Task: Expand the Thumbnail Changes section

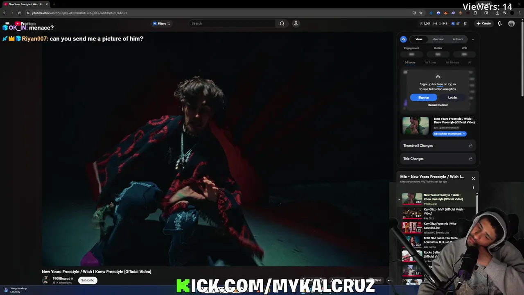Action: pyautogui.click(x=438, y=145)
